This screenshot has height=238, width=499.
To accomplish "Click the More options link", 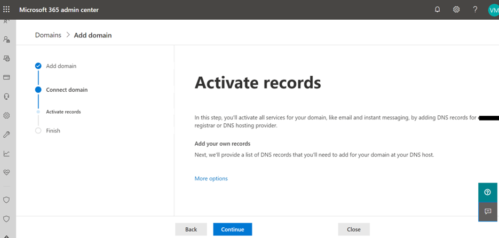I will click(x=211, y=178).
